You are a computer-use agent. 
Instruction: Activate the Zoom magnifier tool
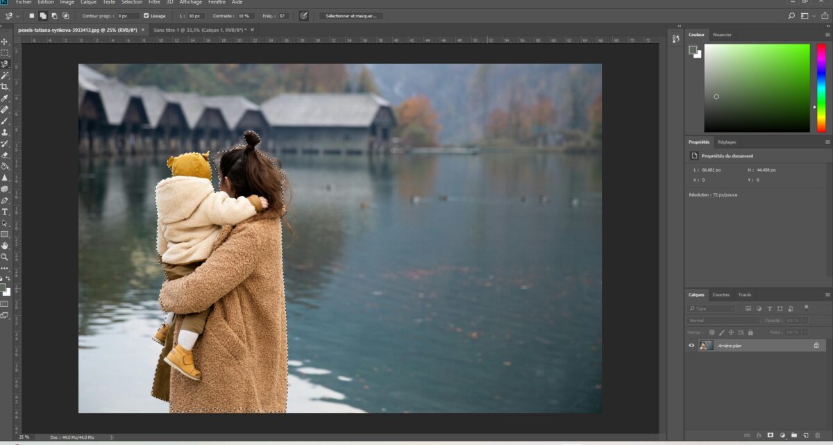(x=5, y=257)
